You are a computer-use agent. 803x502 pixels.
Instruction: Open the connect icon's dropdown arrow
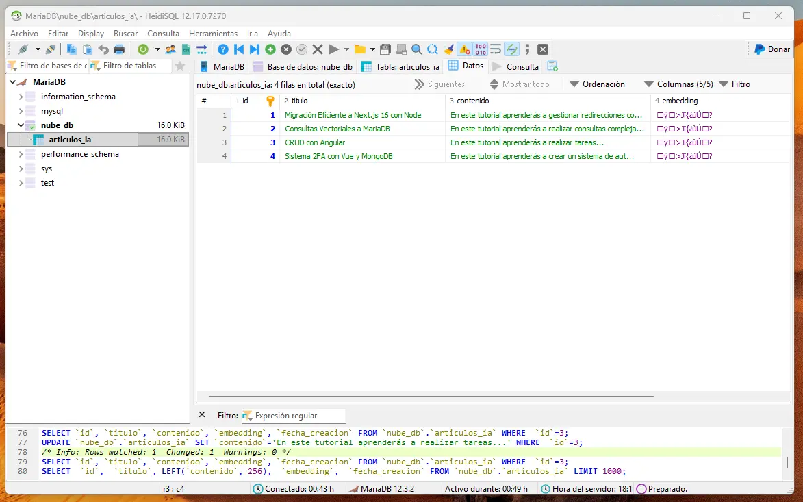38,49
